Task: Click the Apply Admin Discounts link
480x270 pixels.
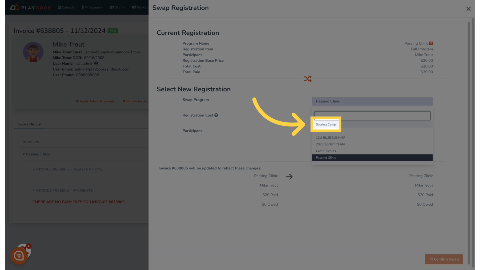Action: tap(95, 101)
